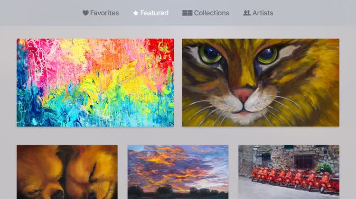
Task: Click the cat's left green eye
Action: click(x=210, y=54)
